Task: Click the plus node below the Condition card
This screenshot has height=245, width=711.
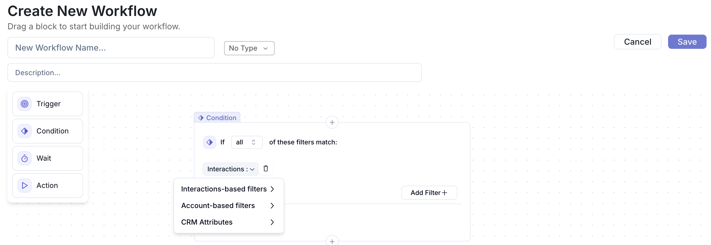Action: (x=332, y=241)
